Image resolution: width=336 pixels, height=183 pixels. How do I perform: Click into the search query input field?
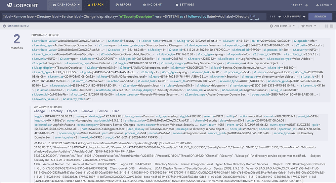[124, 16]
